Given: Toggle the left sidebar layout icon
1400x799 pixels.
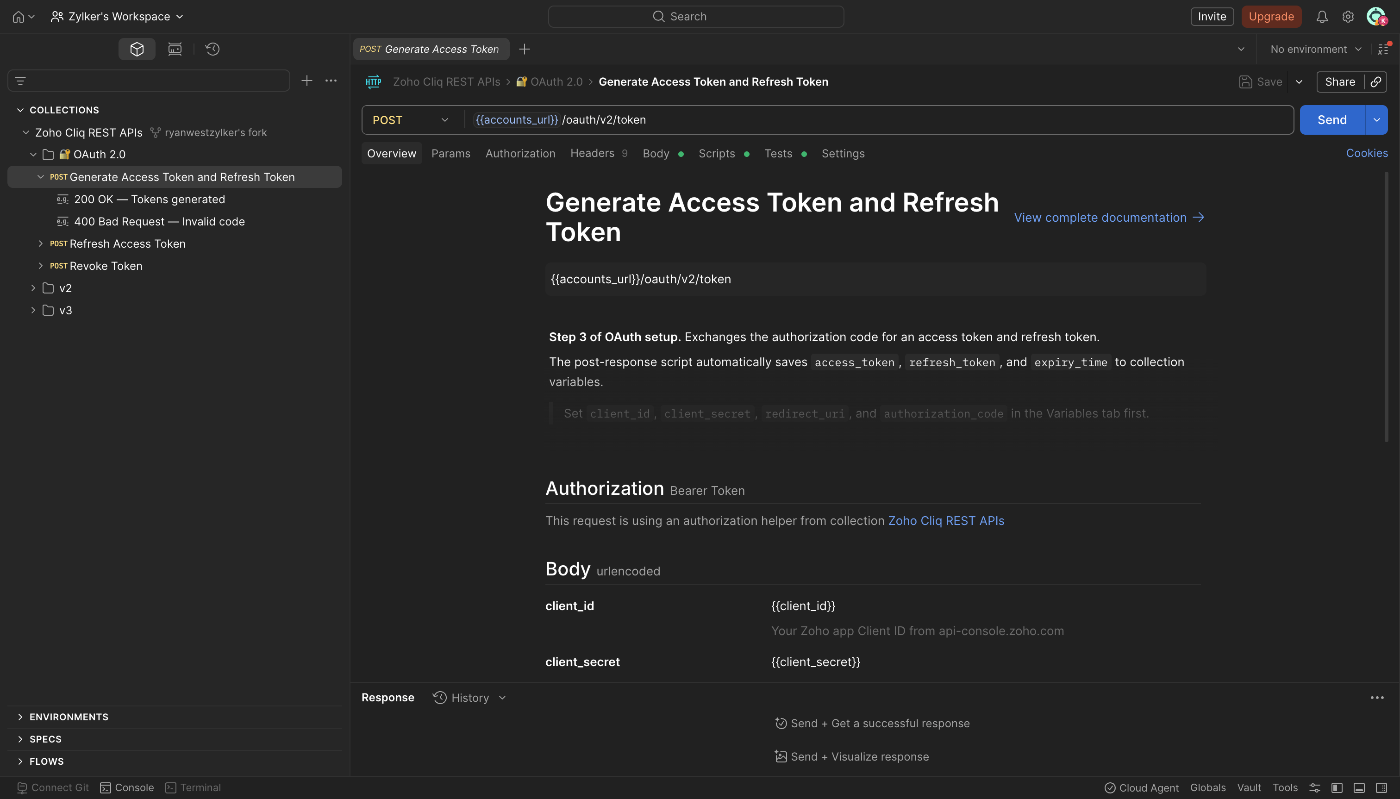Looking at the screenshot, I should (x=1337, y=787).
